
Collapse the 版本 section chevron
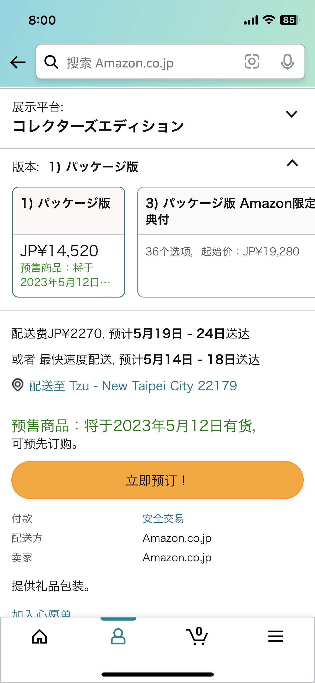coord(292,163)
